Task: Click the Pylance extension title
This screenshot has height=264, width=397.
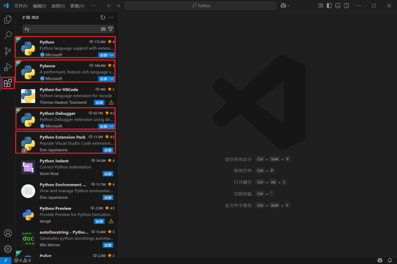Action: [47, 66]
